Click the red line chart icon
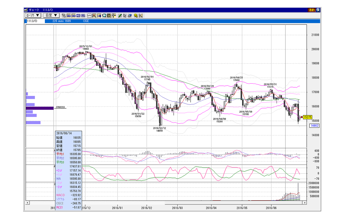This screenshot has height=218, width=344. (x=94, y=16)
